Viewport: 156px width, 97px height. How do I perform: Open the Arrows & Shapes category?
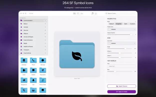pos(33,37)
